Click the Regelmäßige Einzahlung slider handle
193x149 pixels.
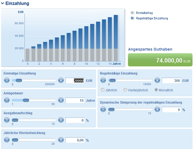click(x=112, y=80)
